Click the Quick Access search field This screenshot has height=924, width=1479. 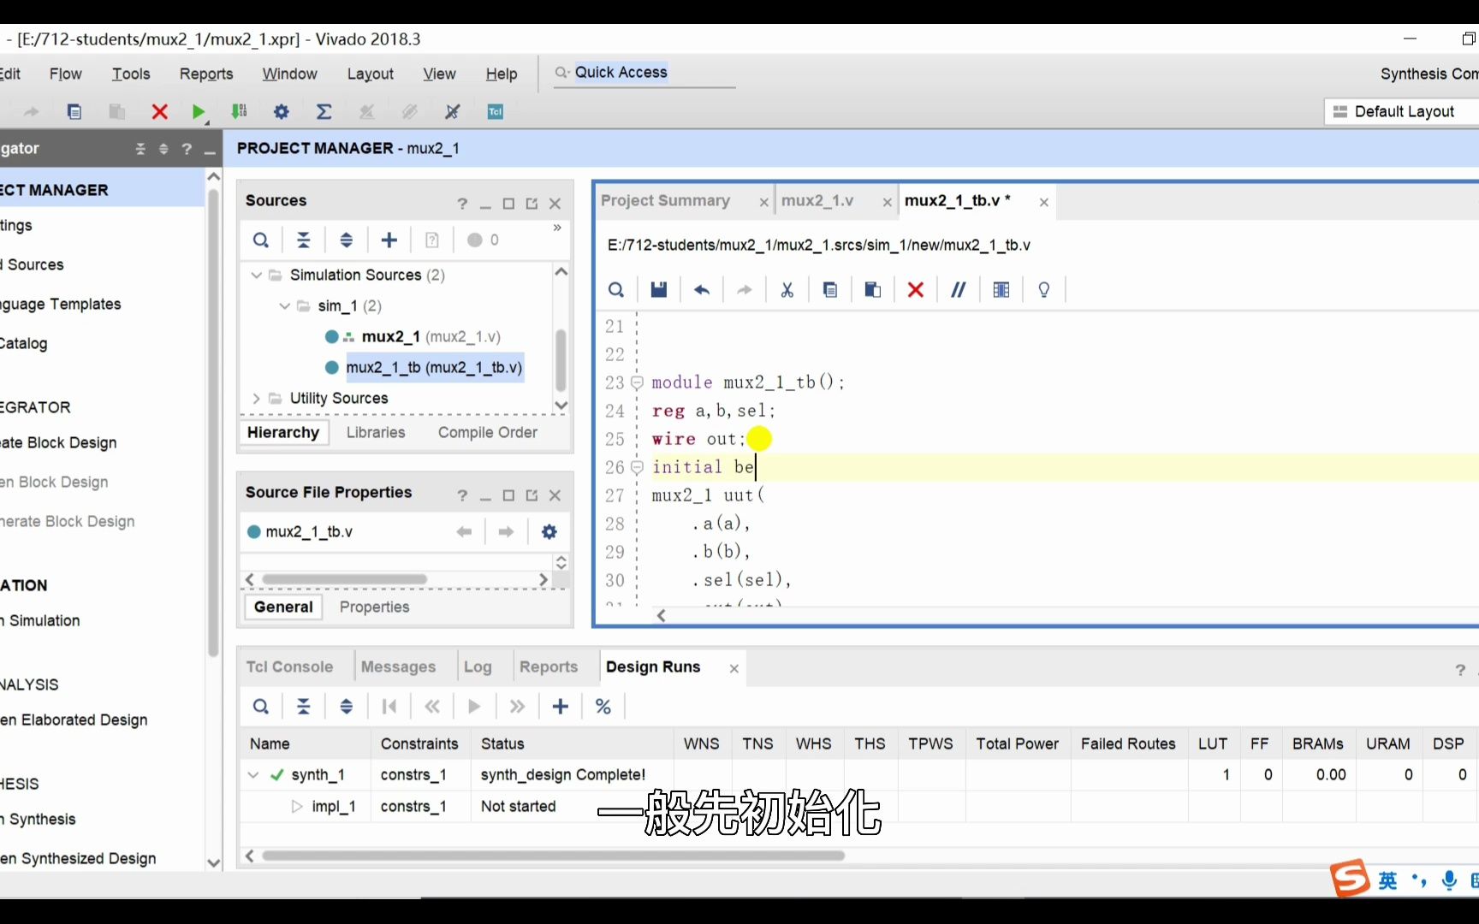(644, 73)
